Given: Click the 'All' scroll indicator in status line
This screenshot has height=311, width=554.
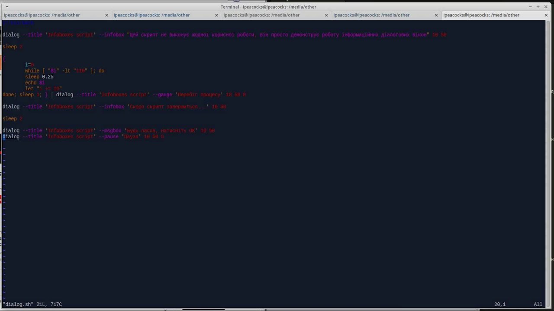Looking at the screenshot, I should [x=538, y=305].
